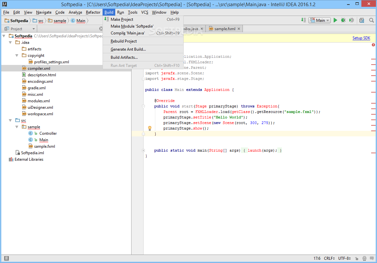Open the Hector inspections icon in status bar
377x263 pixels.
[x=364, y=258]
